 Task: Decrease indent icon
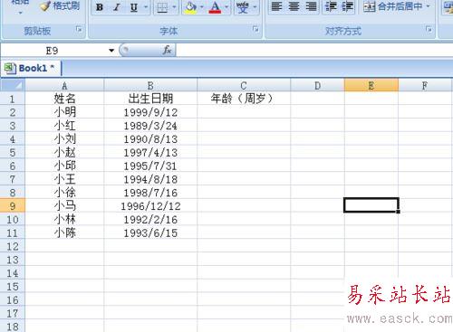331,6
